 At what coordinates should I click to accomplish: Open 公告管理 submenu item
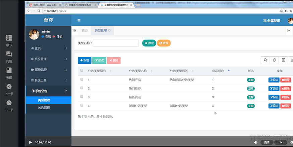tap(49, 108)
